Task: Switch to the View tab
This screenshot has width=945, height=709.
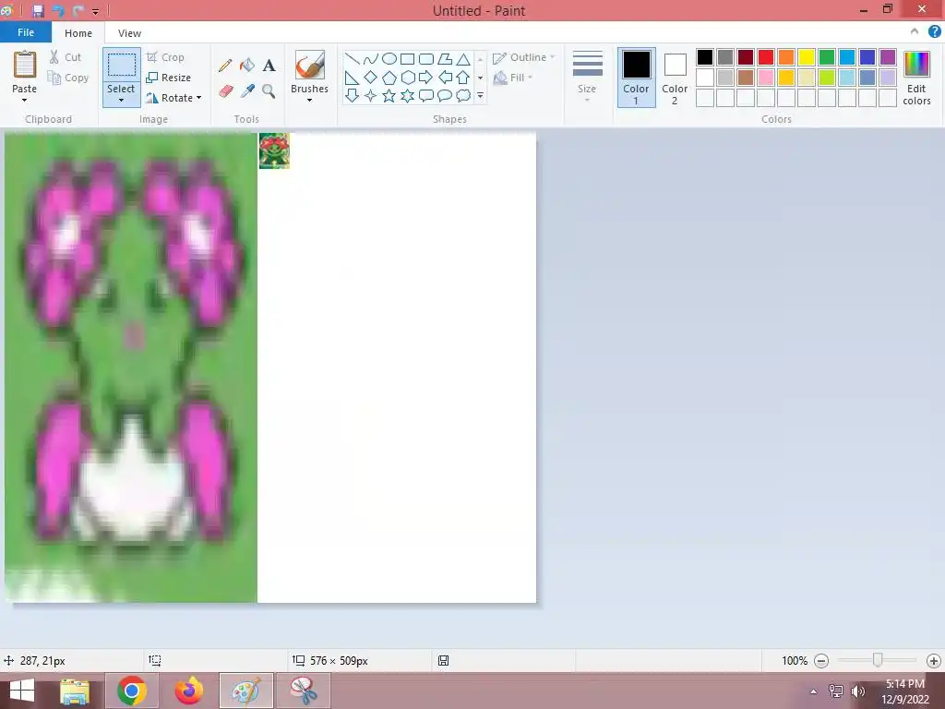Action: 129,33
